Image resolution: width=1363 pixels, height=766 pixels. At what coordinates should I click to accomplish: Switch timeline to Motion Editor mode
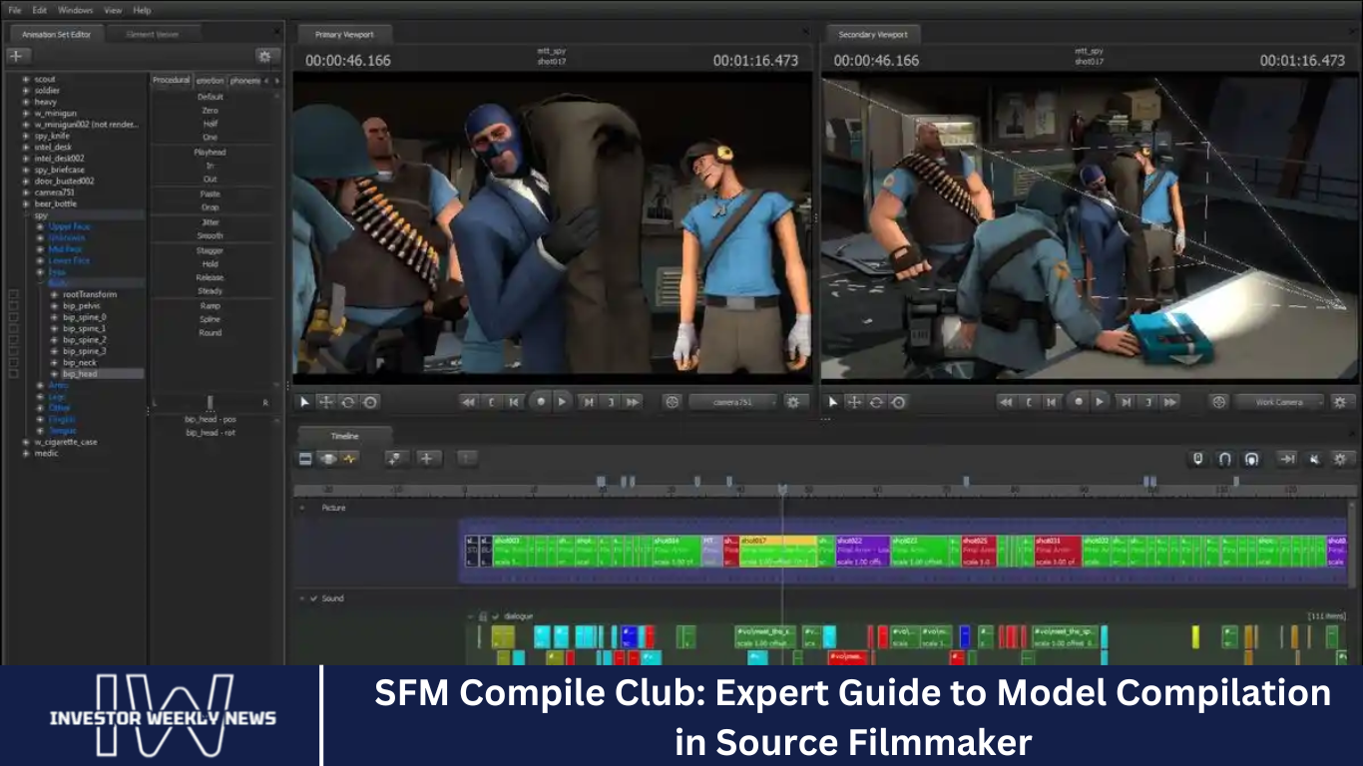328,459
